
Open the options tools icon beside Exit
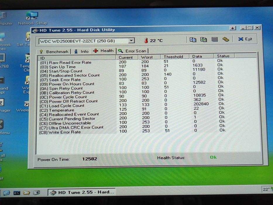tap(226, 39)
